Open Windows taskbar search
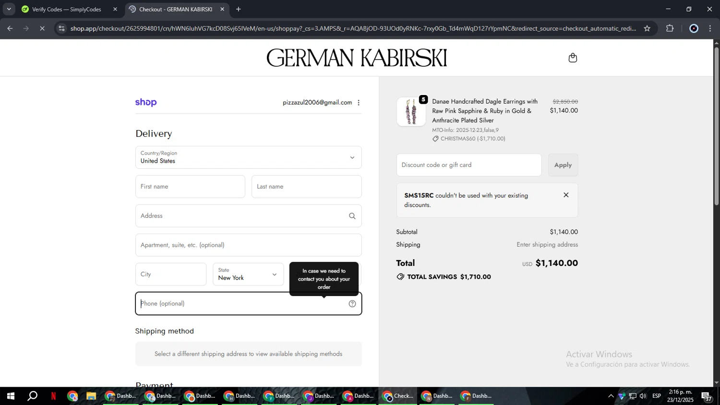 tap(32, 396)
